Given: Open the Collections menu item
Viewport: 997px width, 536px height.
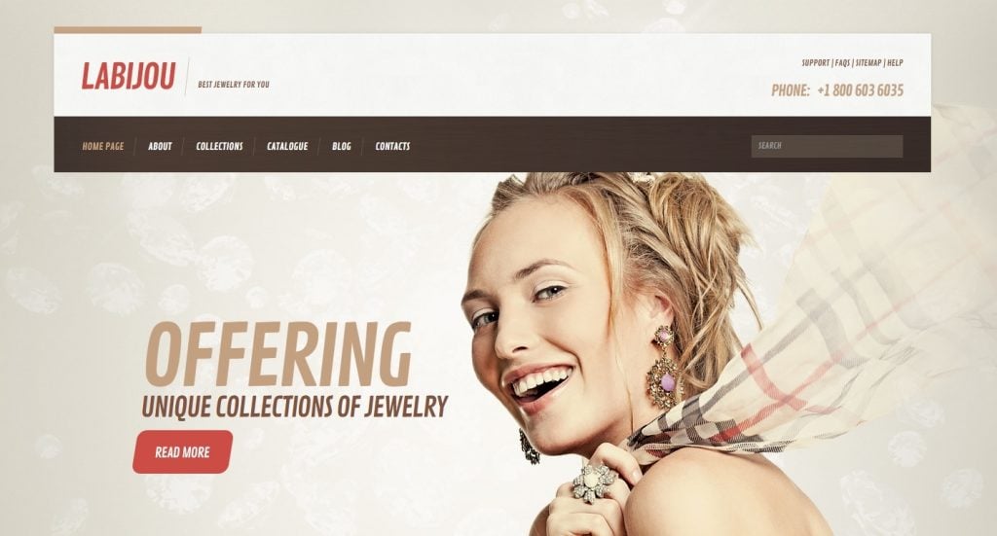Looking at the screenshot, I should (x=219, y=146).
